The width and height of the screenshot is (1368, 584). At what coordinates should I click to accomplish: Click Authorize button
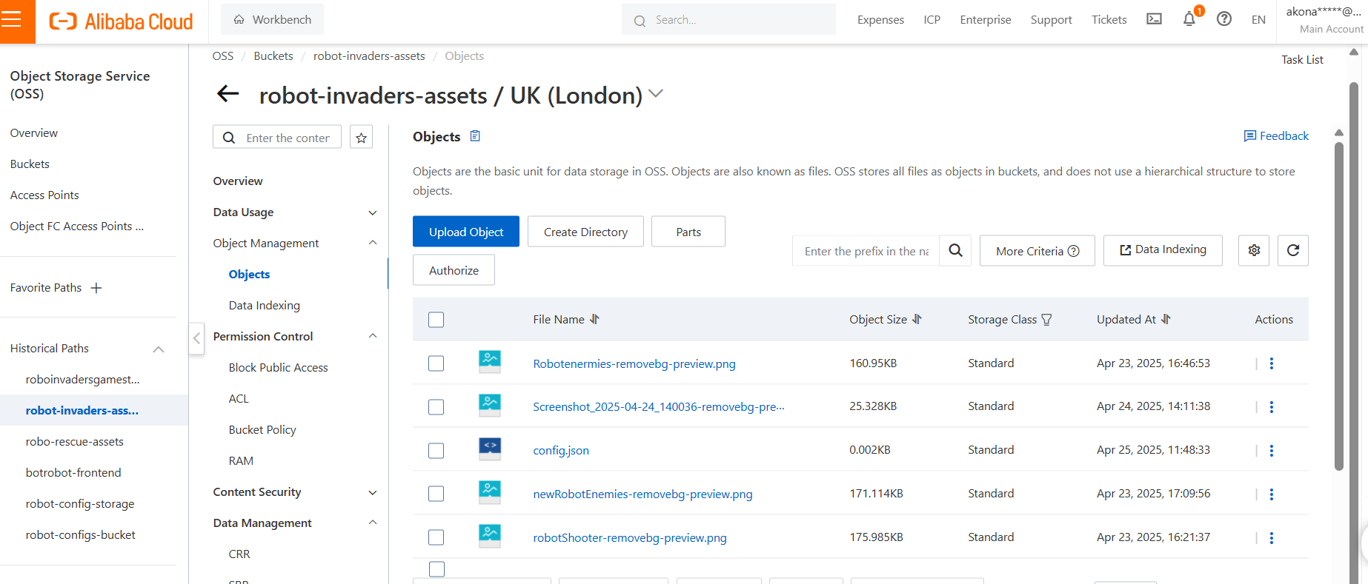tap(454, 270)
